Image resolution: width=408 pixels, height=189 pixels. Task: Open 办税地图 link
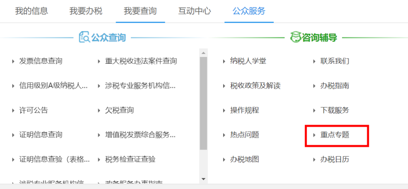click(x=245, y=160)
